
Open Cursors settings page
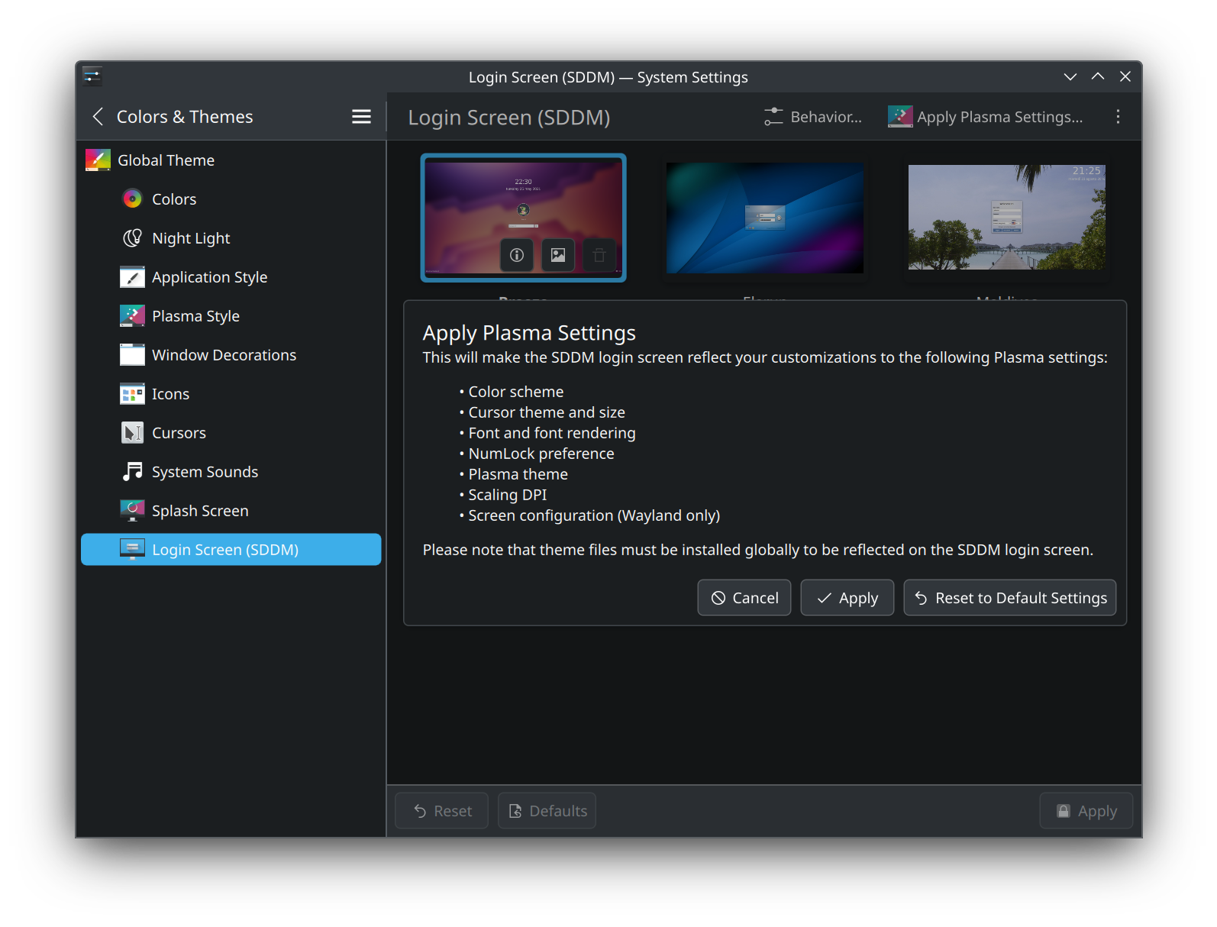(231, 433)
